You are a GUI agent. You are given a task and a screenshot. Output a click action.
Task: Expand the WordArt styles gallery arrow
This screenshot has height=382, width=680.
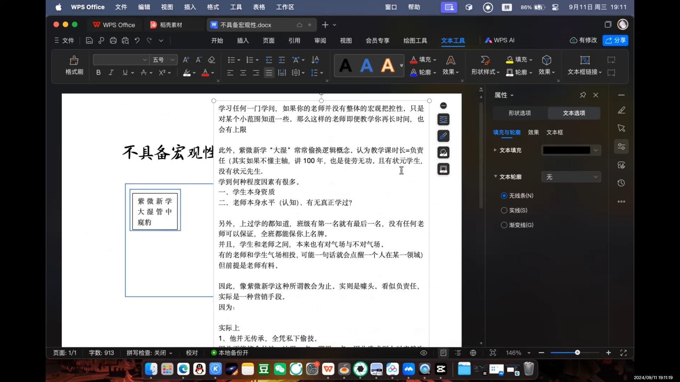(401, 65)
